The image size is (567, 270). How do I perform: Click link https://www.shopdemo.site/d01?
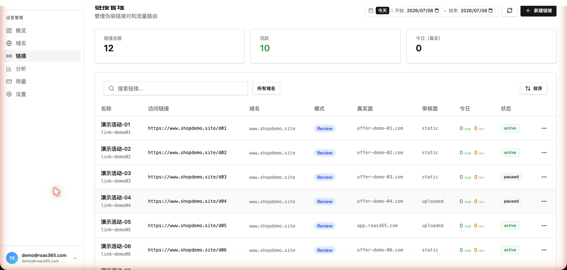187,128
